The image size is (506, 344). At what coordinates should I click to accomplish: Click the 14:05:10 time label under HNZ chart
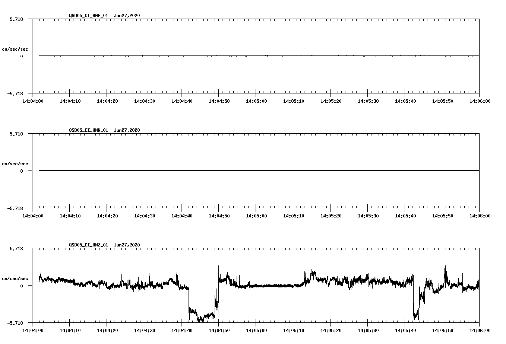tap(294, 330)
